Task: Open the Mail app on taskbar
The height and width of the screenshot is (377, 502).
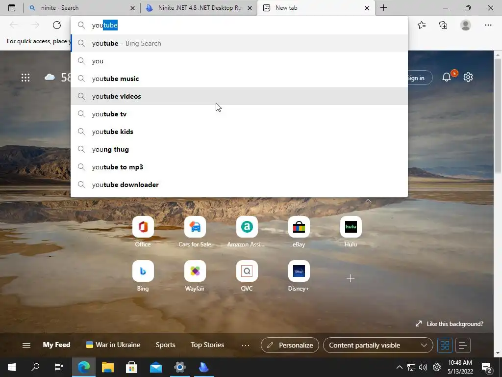Action: [156, 367]
